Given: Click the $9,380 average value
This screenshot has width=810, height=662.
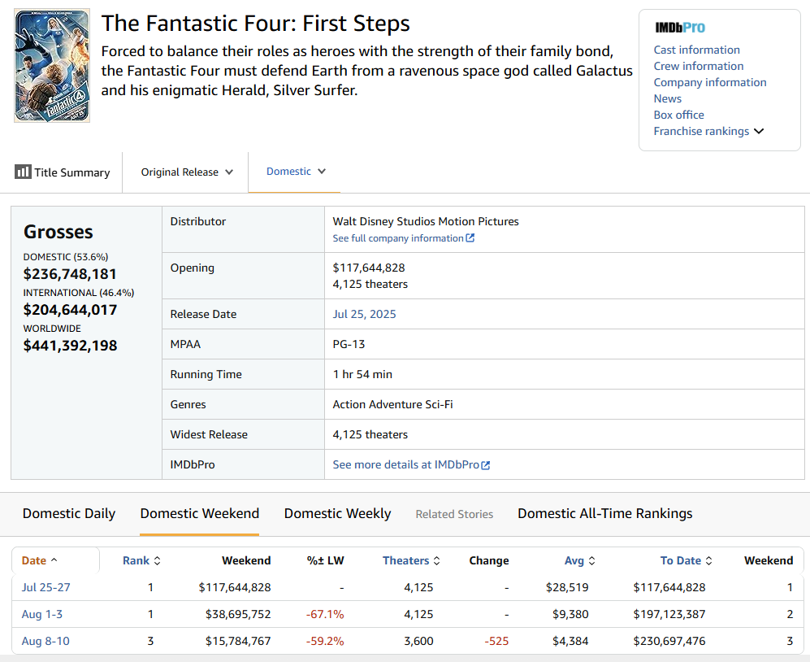Looking at the screenshot, I should tap(570, 614).
